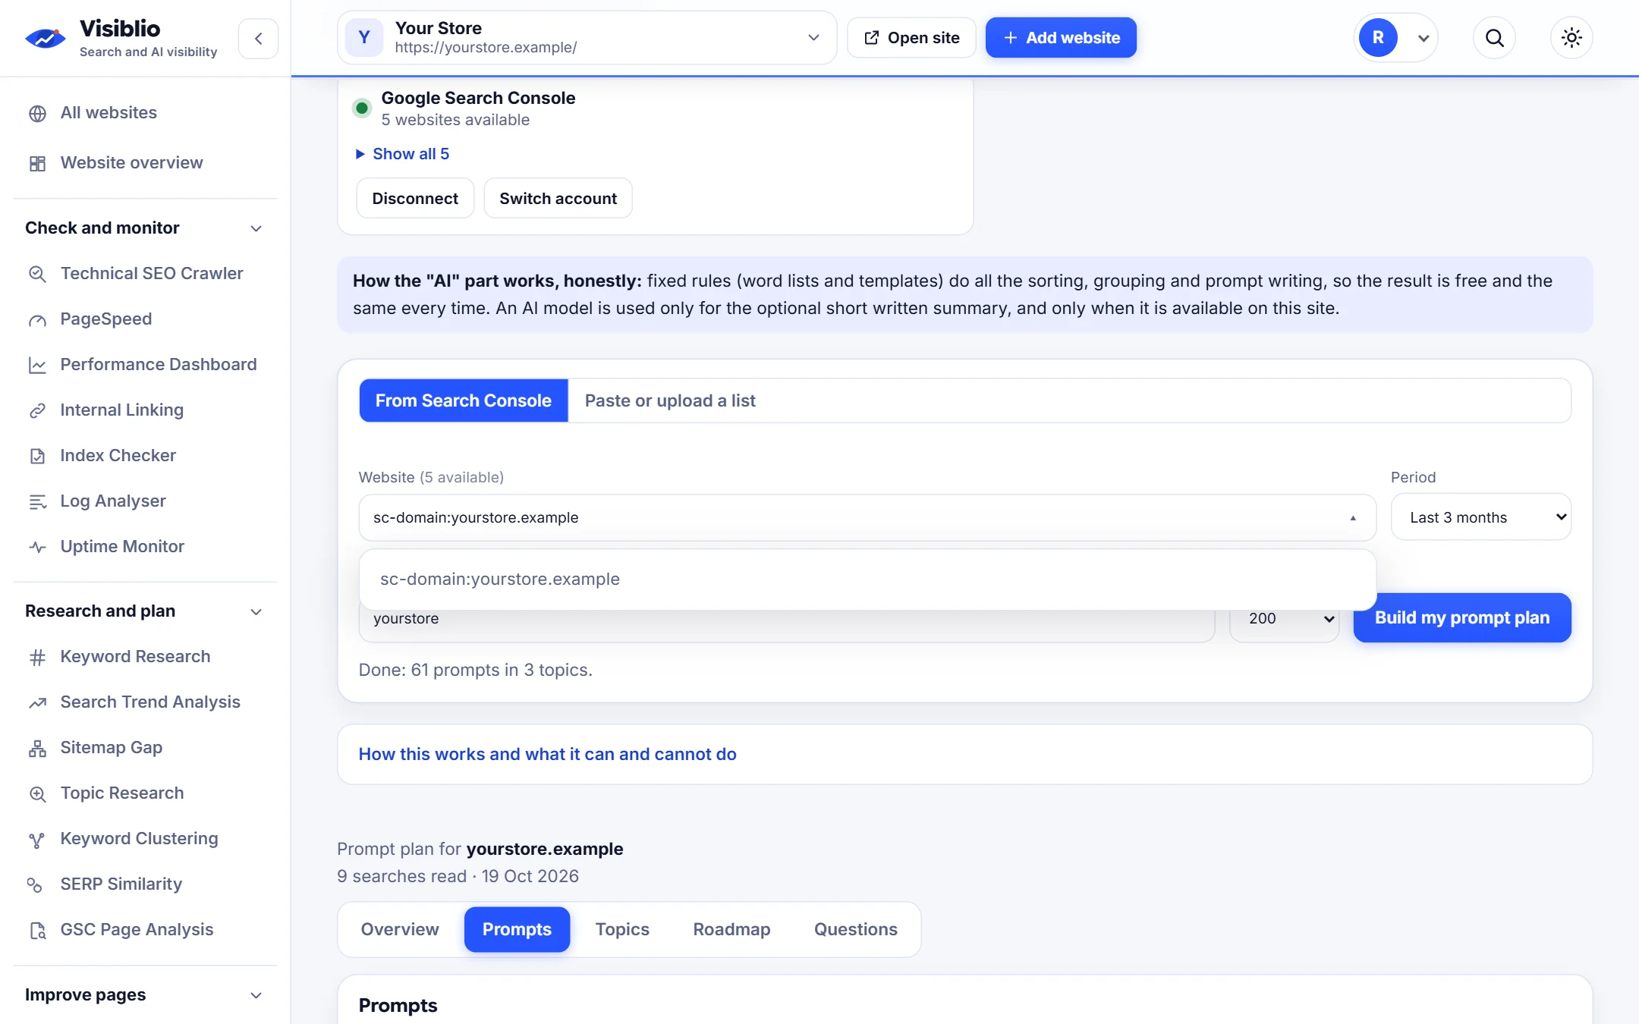Open Internal Linking link icon
Image resolution: width=1639 pixels, height=1024 pixels.
coord(37,410)
